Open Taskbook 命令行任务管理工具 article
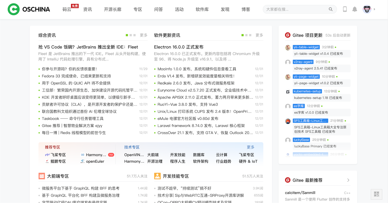This screenshot has height=203, width=388. click(73, 119)
